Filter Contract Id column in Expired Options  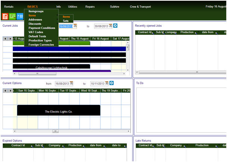point(32,146)
